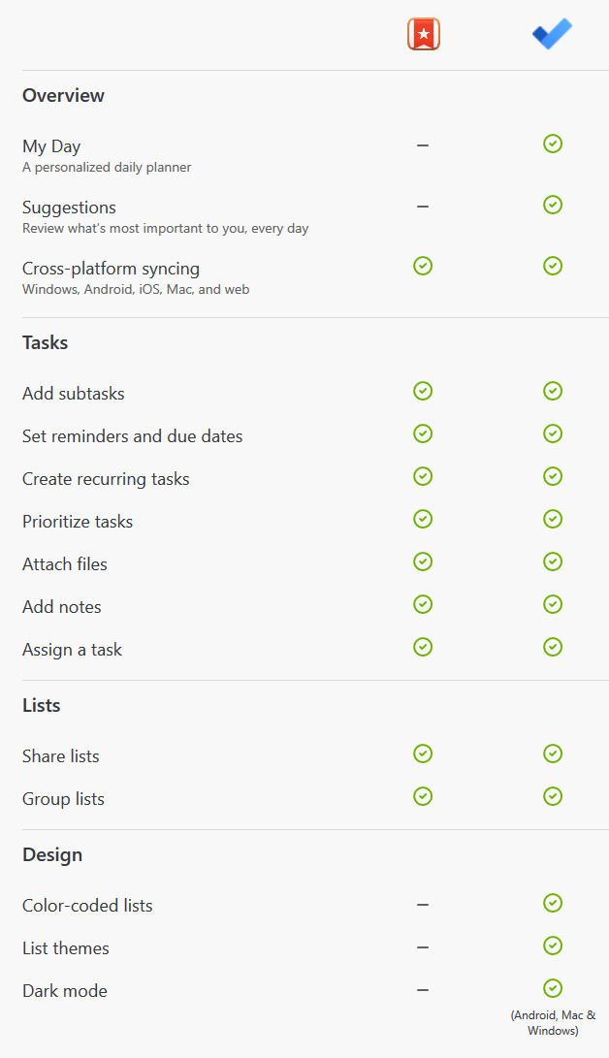Click the Design section heading

pos(52,855)
